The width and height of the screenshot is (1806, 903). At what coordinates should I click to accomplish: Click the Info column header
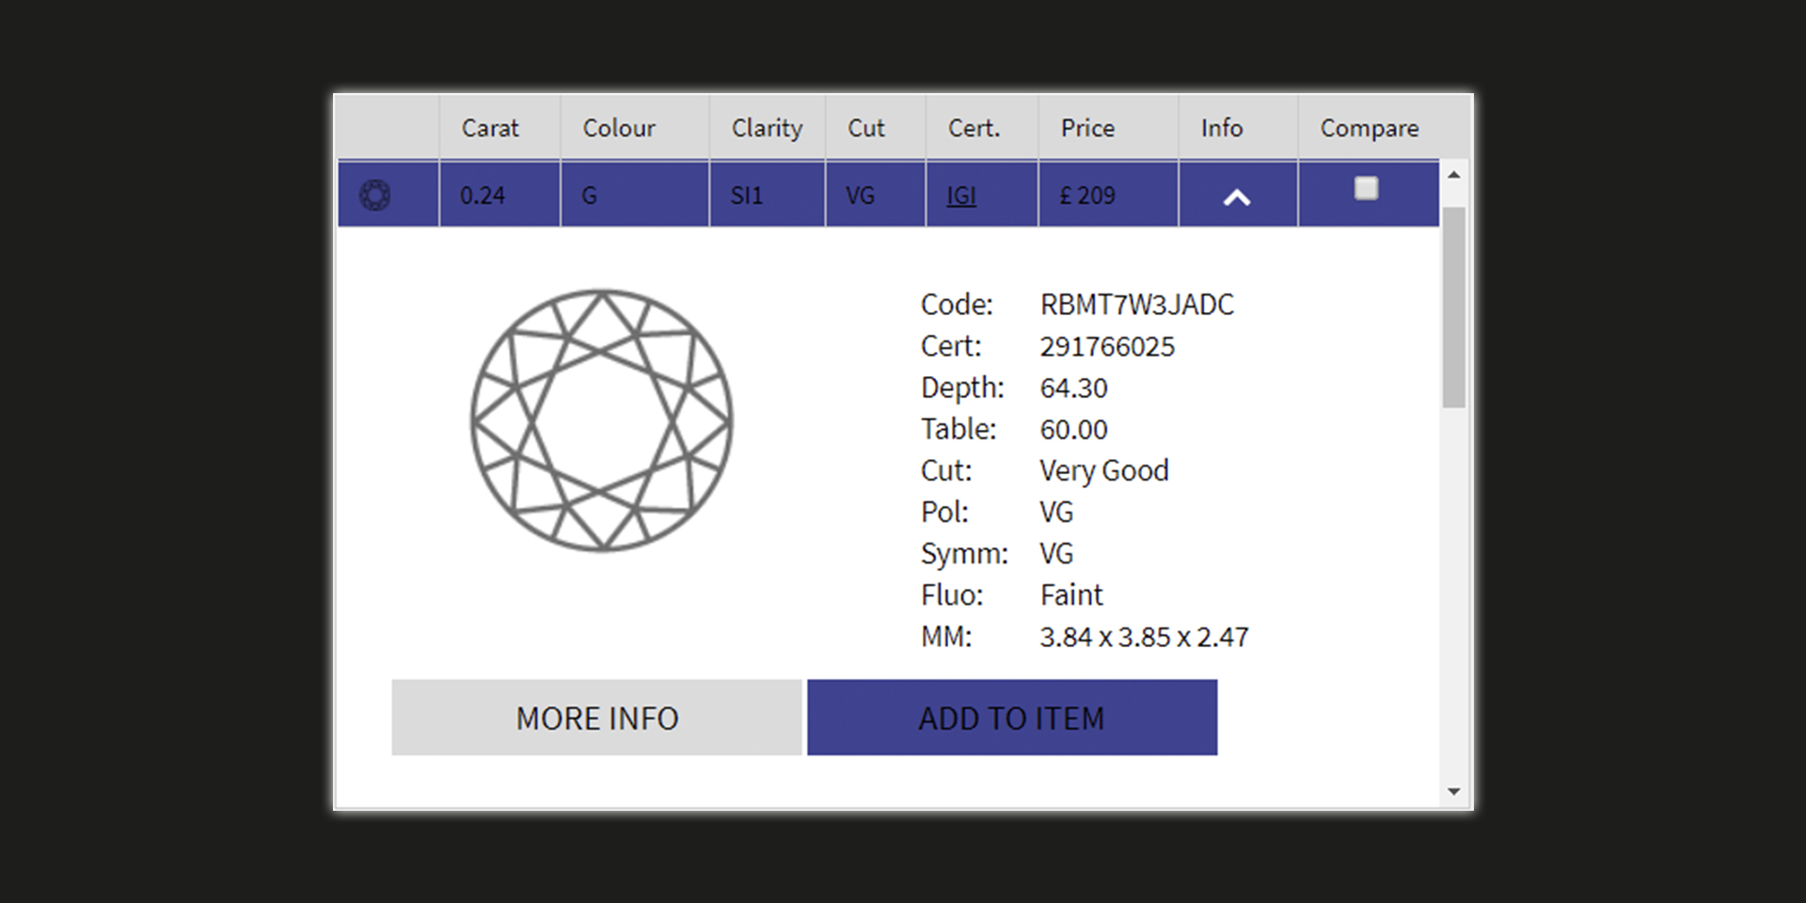pos(1221,128)
